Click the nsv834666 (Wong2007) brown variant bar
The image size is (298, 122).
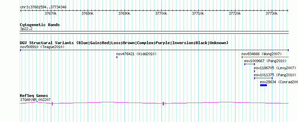265,57
